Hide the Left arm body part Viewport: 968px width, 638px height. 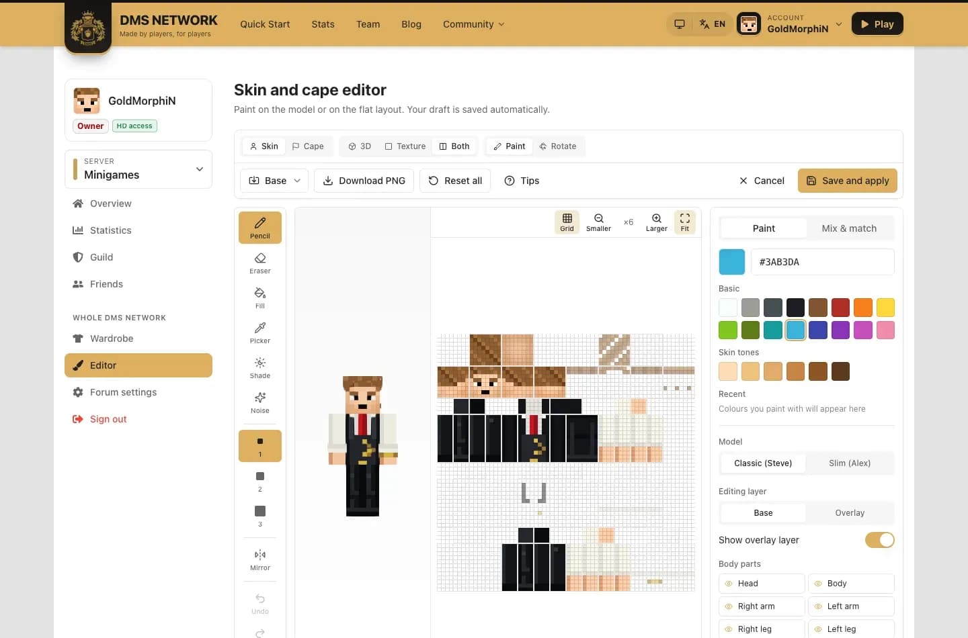pos(851,606)
